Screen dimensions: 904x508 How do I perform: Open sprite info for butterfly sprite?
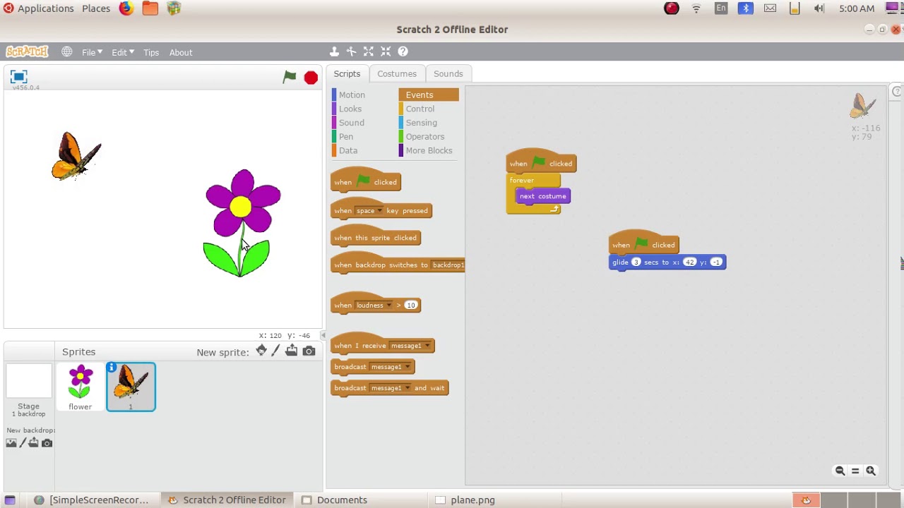pos(112,368)
